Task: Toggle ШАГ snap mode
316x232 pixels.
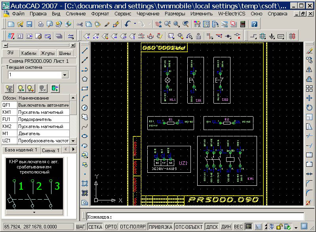Action: 80,227
